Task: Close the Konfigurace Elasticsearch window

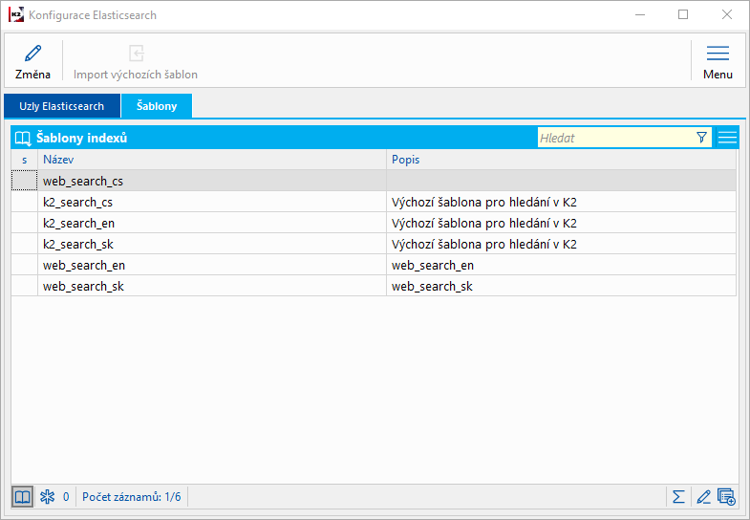Action: point(727,15)
